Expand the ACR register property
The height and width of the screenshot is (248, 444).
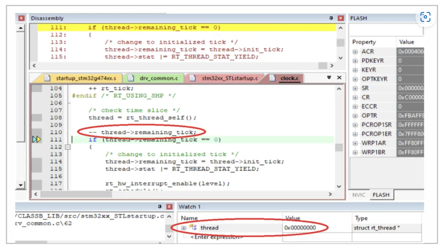(x=355, y=52)
